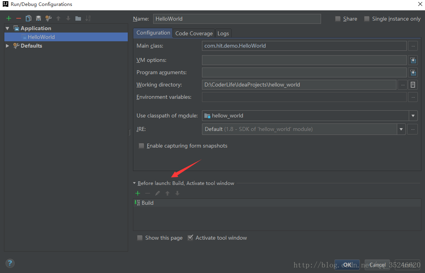Click Environment variables field
Image resolution: width=425 pixels, height=273 pixels.
click(304, 97)
